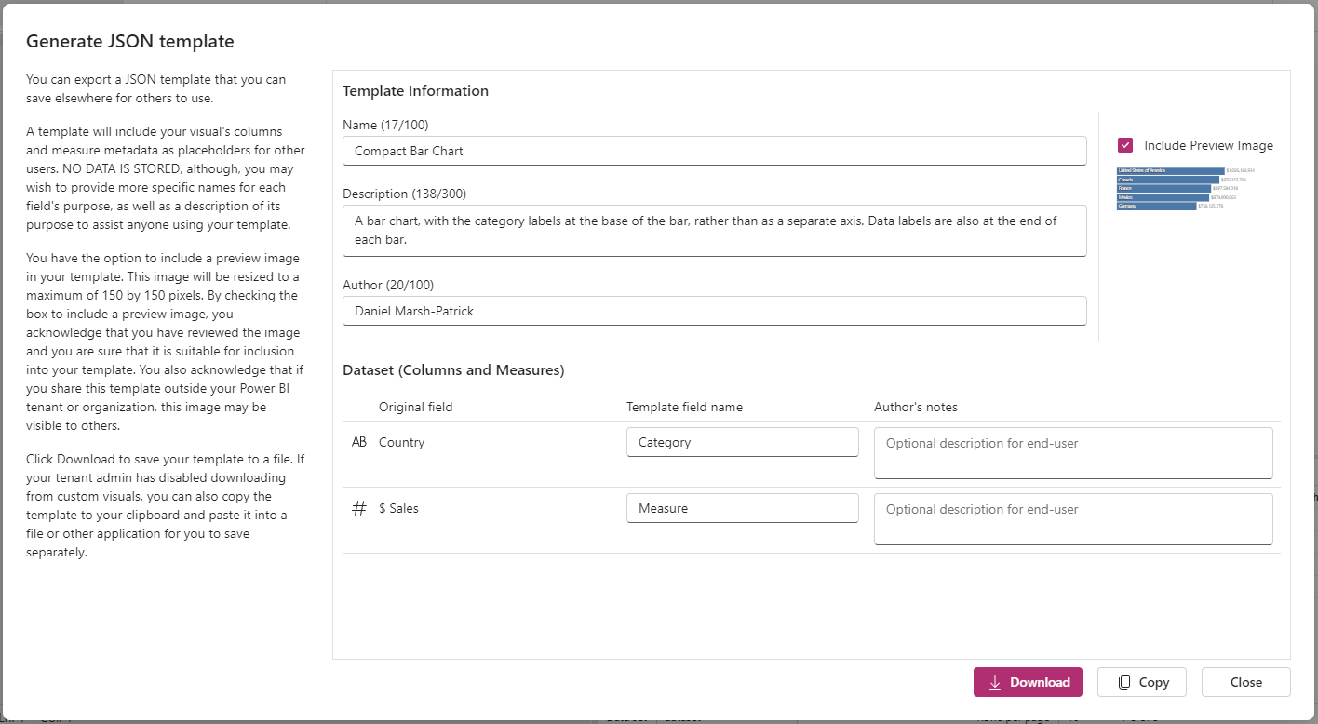
Task: Edit the template Name field
Action: pos(714,151)
